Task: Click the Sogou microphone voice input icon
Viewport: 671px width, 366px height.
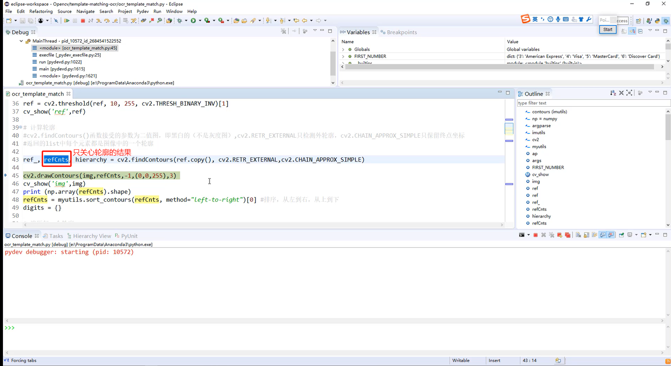Action: 558,19
